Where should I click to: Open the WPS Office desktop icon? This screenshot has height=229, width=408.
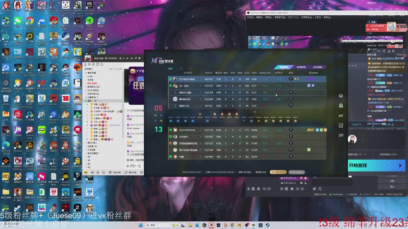click(42, 84)
